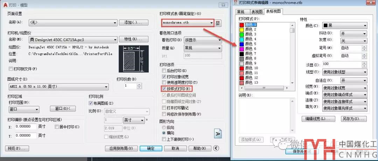Enable 使用透明度打印 checkbox
Viewport: 378px width, 161px height.
164,82
